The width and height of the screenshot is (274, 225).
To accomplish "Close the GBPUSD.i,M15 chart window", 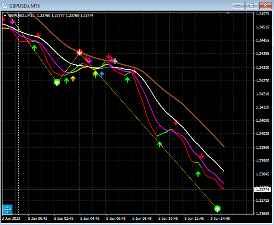I will point(265,6).
